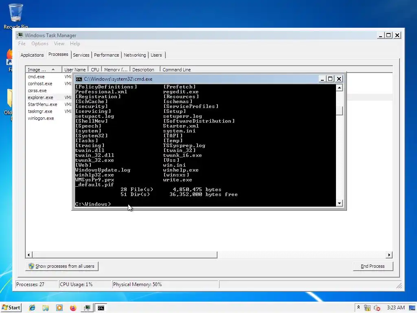Switch to the Performance tab
The width and height of the screenshot is (417, 313).
pos(106,55)
